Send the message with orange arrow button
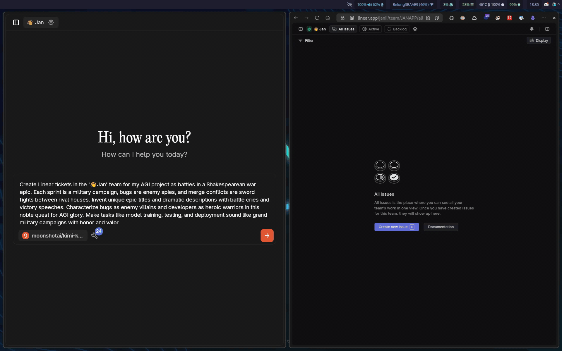The width and height of the screenshot is (562, 351). click(x=267, y=235)
